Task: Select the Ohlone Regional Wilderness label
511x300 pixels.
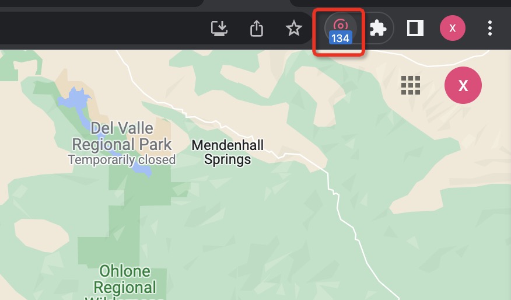Action: tap(125, 281)
